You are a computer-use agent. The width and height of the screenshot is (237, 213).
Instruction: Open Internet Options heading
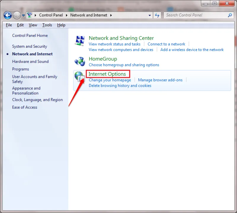tap(107, 74)
